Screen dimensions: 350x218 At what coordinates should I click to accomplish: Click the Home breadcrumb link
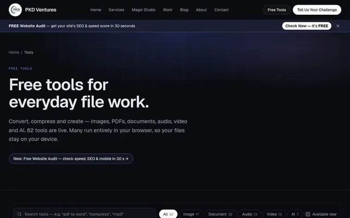(13, 52)
